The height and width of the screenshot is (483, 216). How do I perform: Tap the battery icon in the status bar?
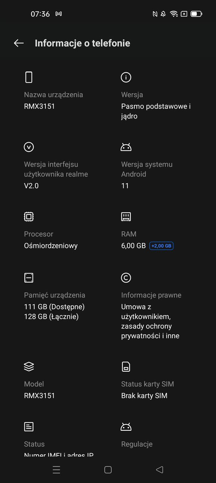196,14
